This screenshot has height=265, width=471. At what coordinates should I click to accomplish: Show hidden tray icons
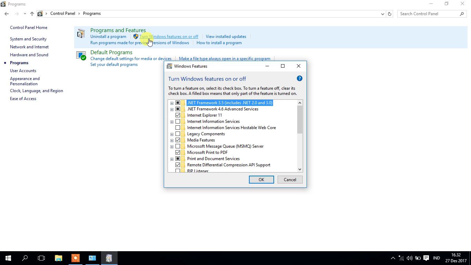[393, 258]
